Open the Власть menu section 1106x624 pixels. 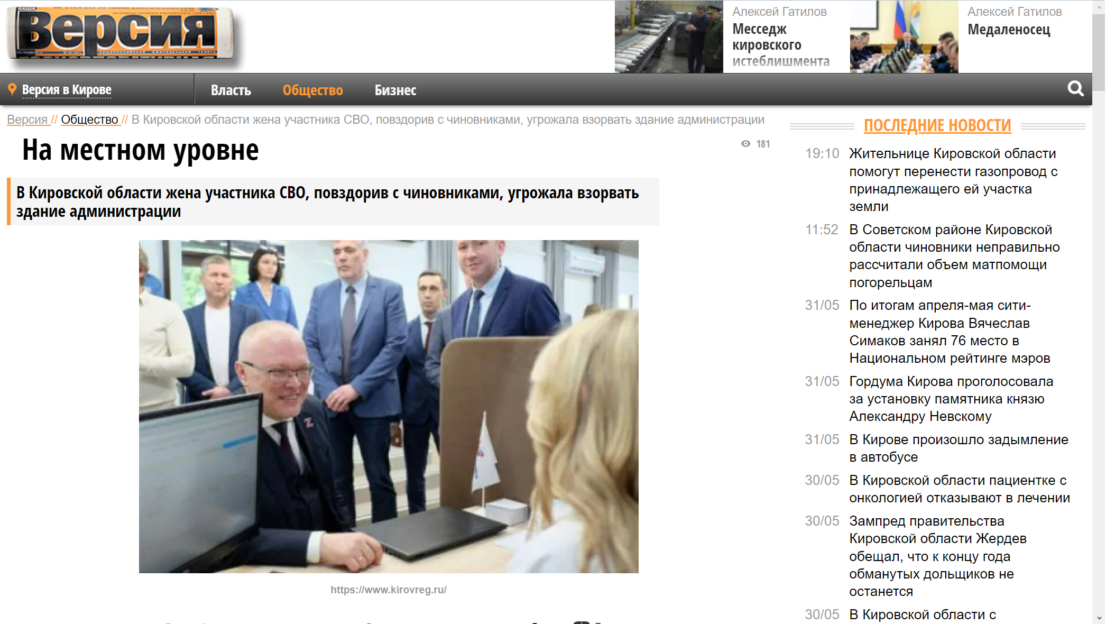pyautogui.click(x=231, y=90)
